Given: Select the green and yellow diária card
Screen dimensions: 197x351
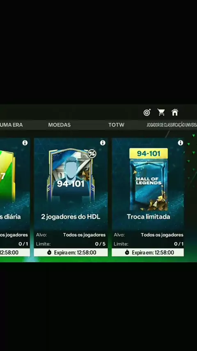Looking at the screenshot, I should (8, 176).
